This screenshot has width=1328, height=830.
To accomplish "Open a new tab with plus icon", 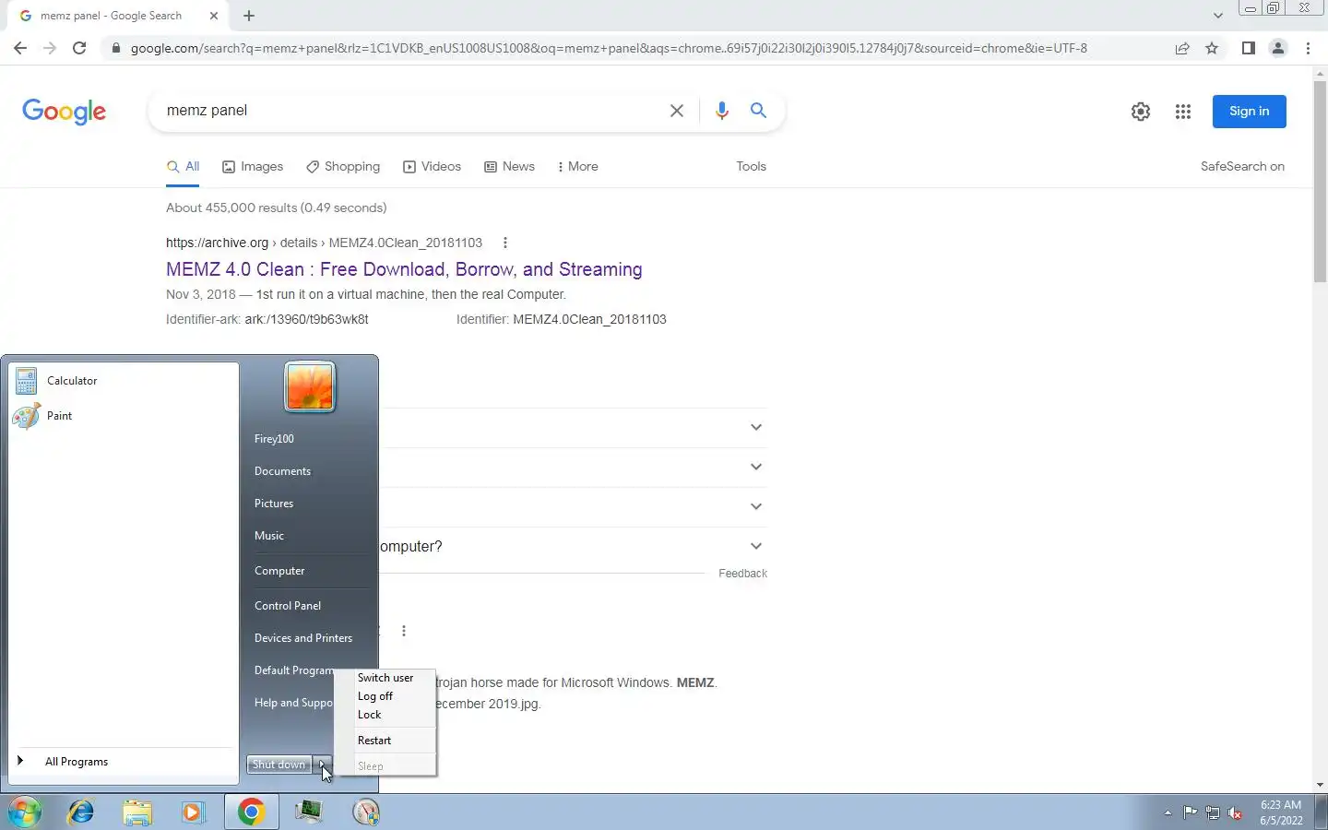I will [249, 16].
